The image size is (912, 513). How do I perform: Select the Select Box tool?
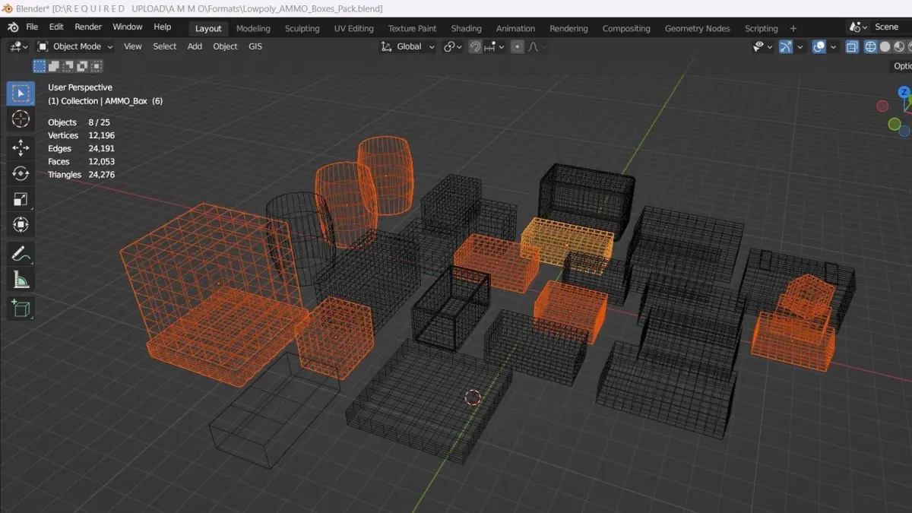point(21,93)
